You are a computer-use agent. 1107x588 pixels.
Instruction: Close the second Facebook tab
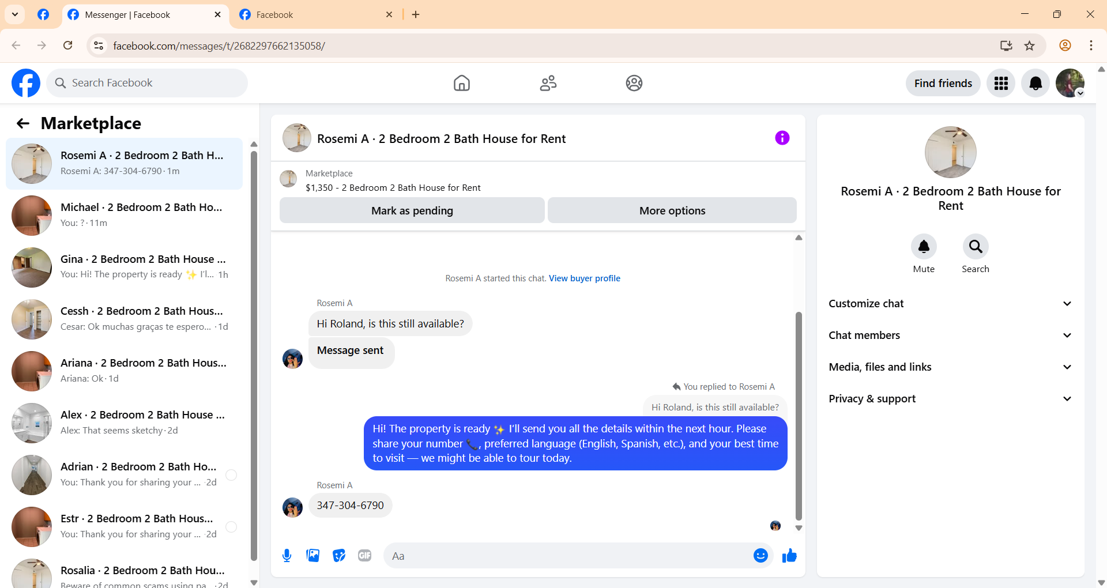pyautogui.click(x=389, y=15)
